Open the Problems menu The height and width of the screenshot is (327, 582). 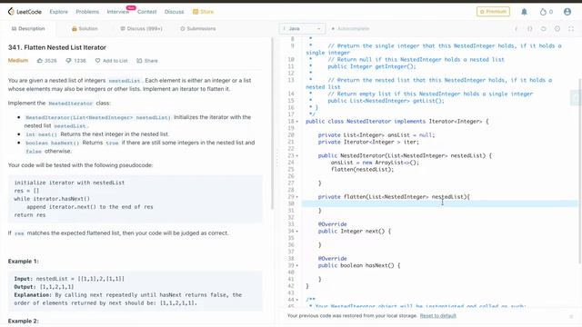87,12
